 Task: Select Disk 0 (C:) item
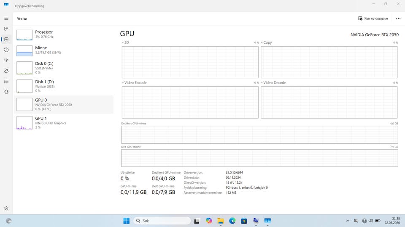64,68
